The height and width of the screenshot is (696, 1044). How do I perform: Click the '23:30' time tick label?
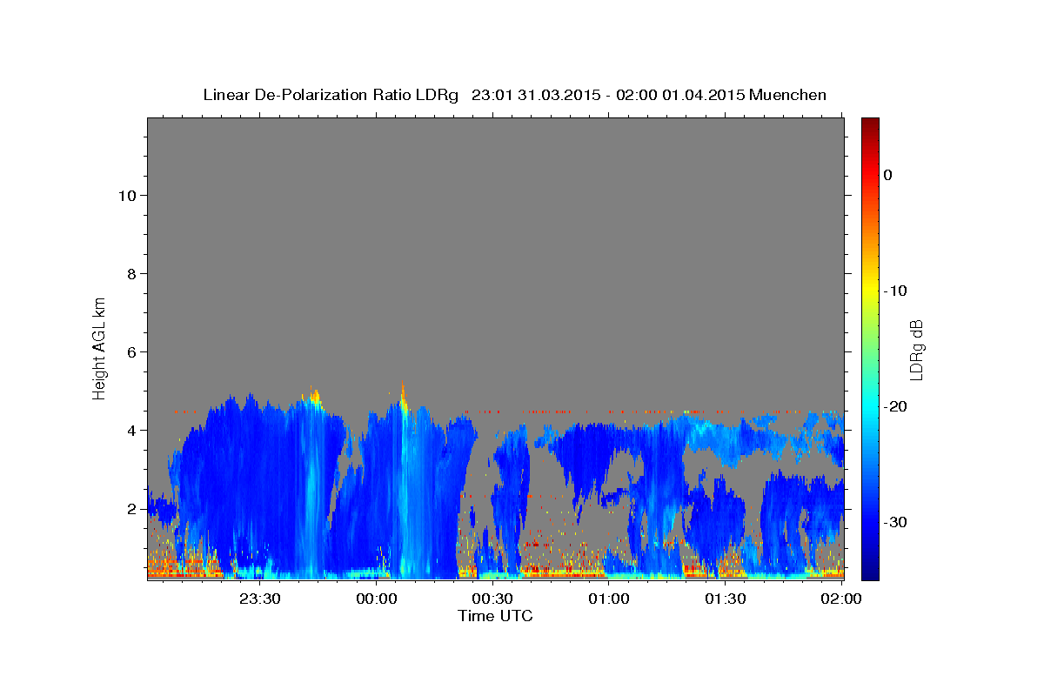click(261, 599)
